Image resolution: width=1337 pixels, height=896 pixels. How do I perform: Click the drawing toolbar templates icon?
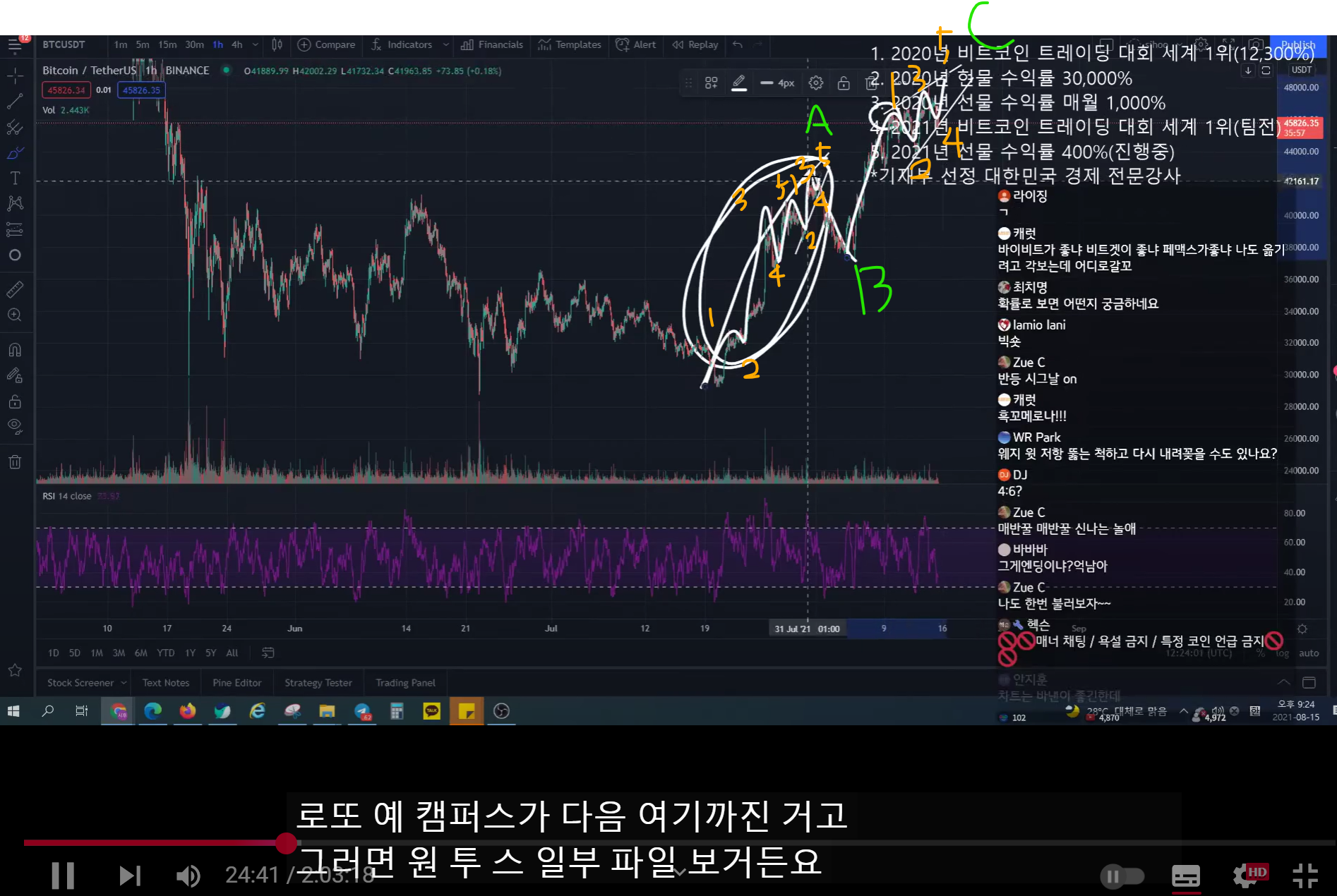(711, 83)
